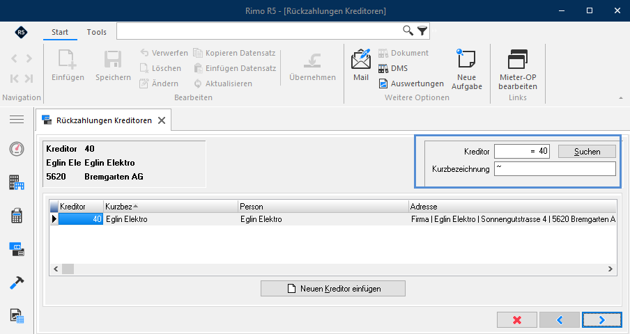Click the grid's scroll right arrow

(x=610, y=269)
